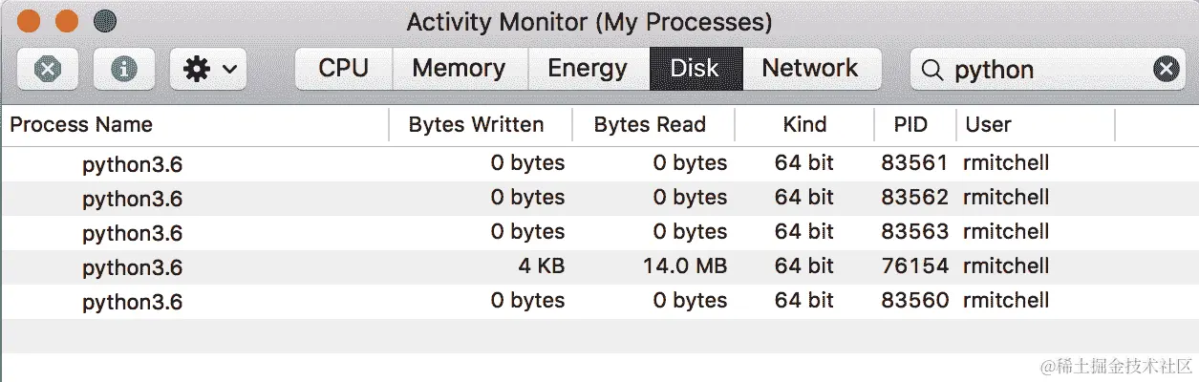Sort by the Kind column header
Image resolution: width=1199 pixels, height=382 pixels.
(x=804, y=125)
